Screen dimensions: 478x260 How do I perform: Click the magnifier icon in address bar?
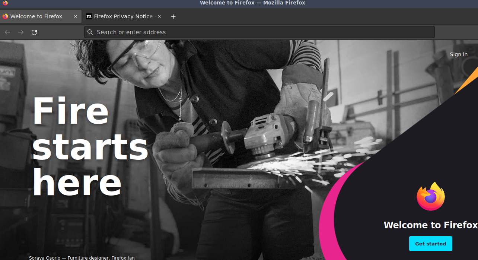tap(90, 32)
